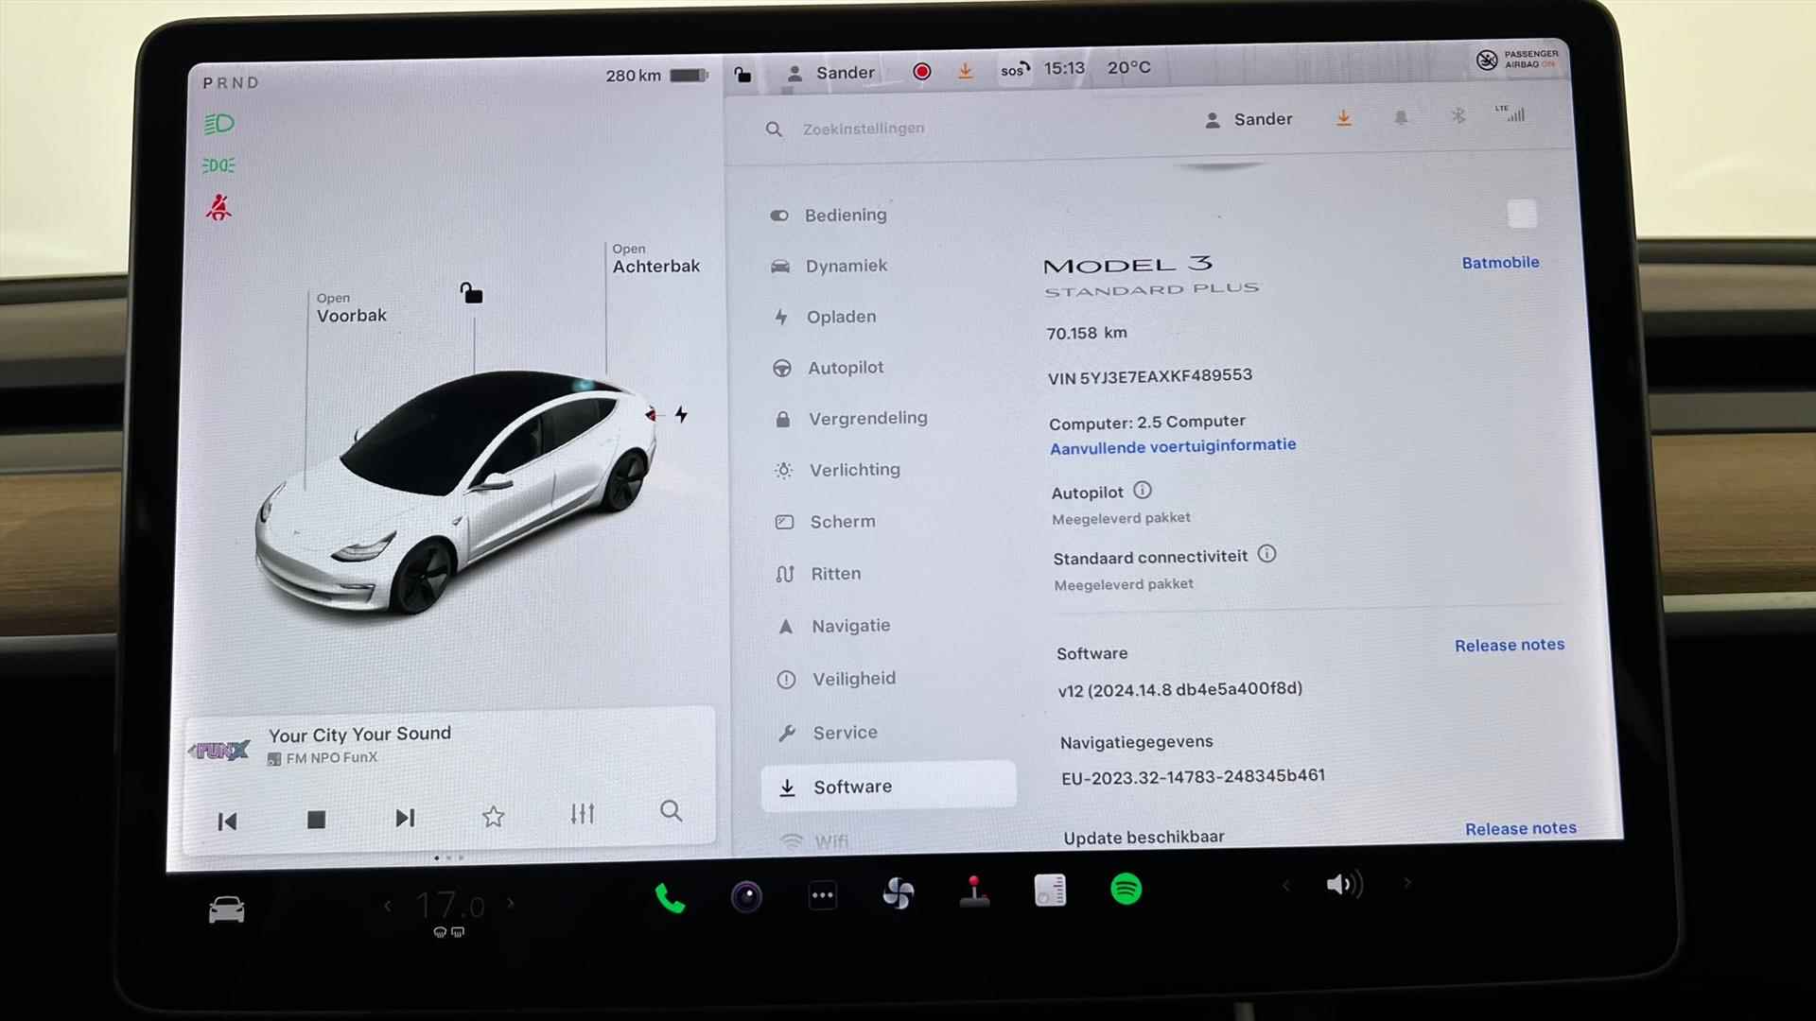Click Release notes for current software version

pyautogui.click(x=1510, y=645)
